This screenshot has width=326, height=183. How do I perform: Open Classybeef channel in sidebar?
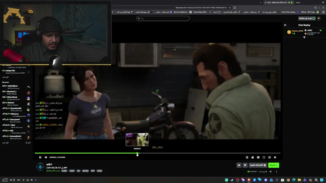click(16, 120)
